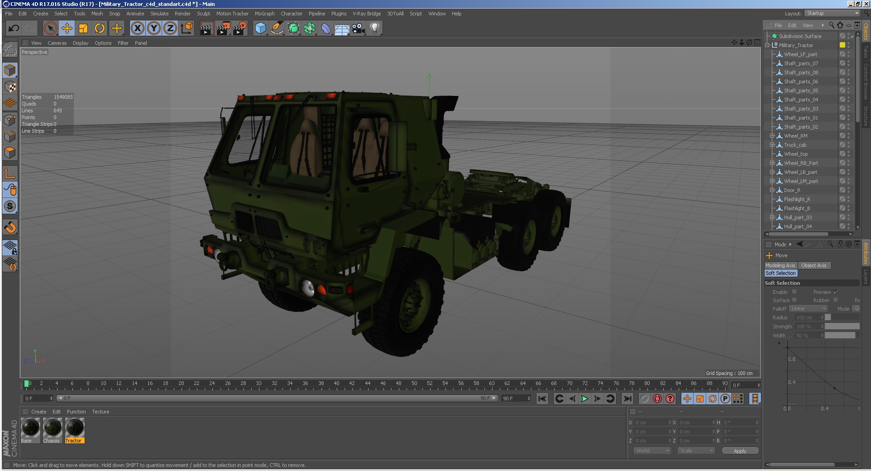871x471 pixels.
Task: Click the Apply button
Action: [740, 451]
